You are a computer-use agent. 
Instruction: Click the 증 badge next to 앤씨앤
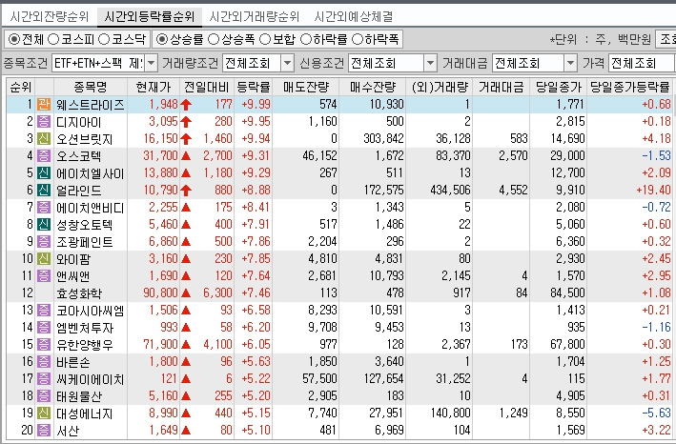44,276
